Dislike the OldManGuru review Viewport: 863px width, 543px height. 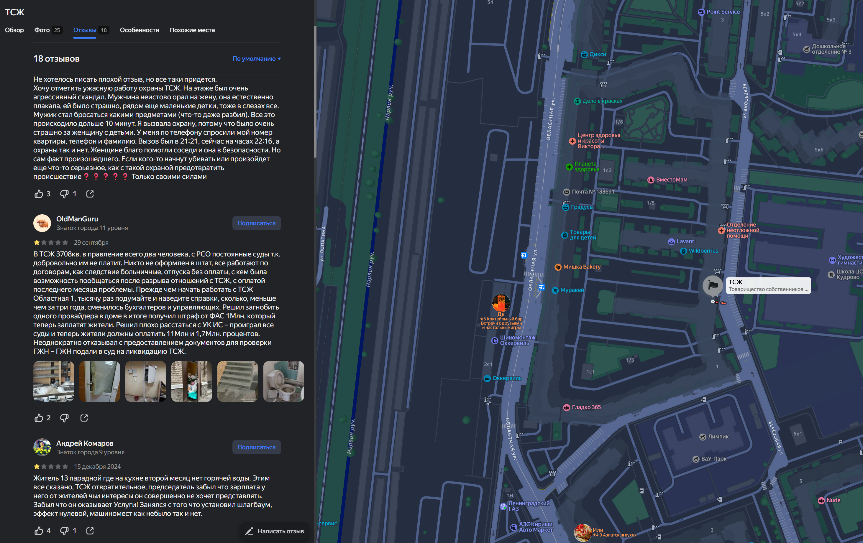tap(64, 418)
